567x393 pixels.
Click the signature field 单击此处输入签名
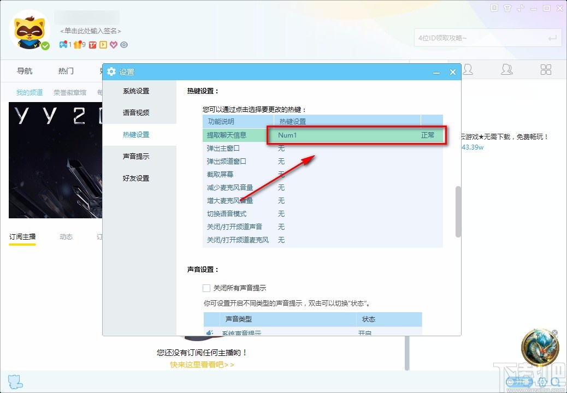(91, 31)
